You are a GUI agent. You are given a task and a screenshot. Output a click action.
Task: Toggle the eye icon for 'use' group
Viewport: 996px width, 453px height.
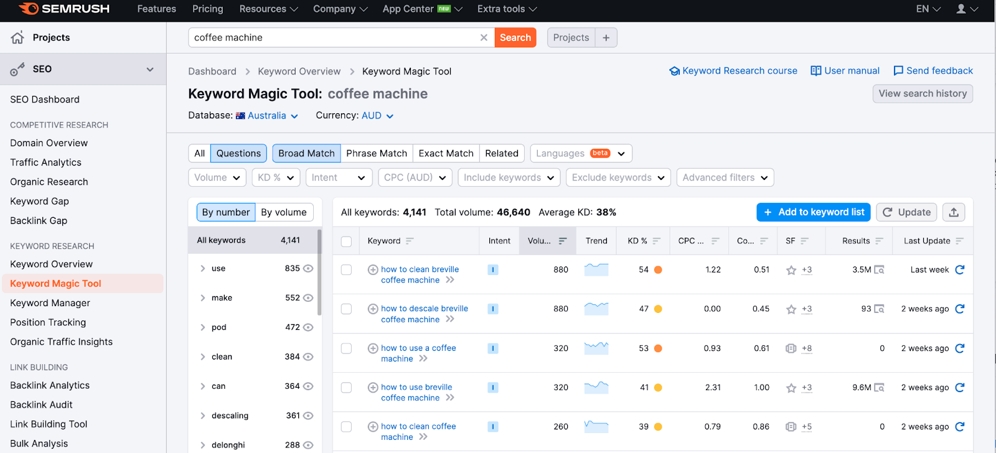(308, 269)
